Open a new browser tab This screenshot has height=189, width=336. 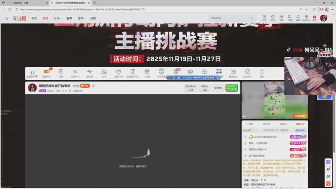(94, 3)
